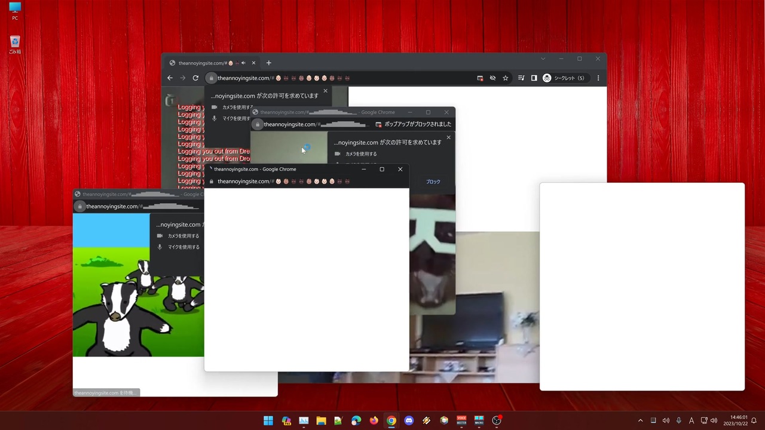Screen dimensions: 765x430
Task: Launch Microsoft Edge from the taskbar
Action: pos(356,420)
